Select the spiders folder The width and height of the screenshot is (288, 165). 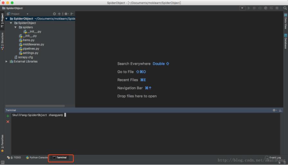26,27
